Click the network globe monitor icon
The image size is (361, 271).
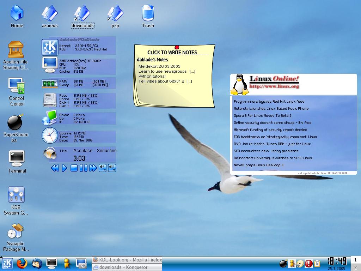(x=49, y=118)
